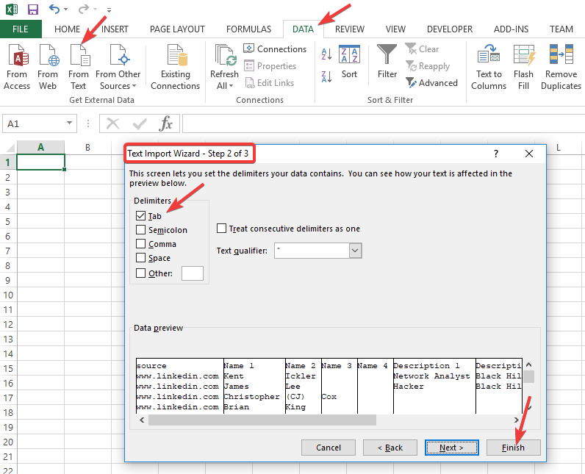The height and width of the screenshot is (474, 585).
Task: Check Treat consecutive delimiters as one
Action: click(222, 229)
